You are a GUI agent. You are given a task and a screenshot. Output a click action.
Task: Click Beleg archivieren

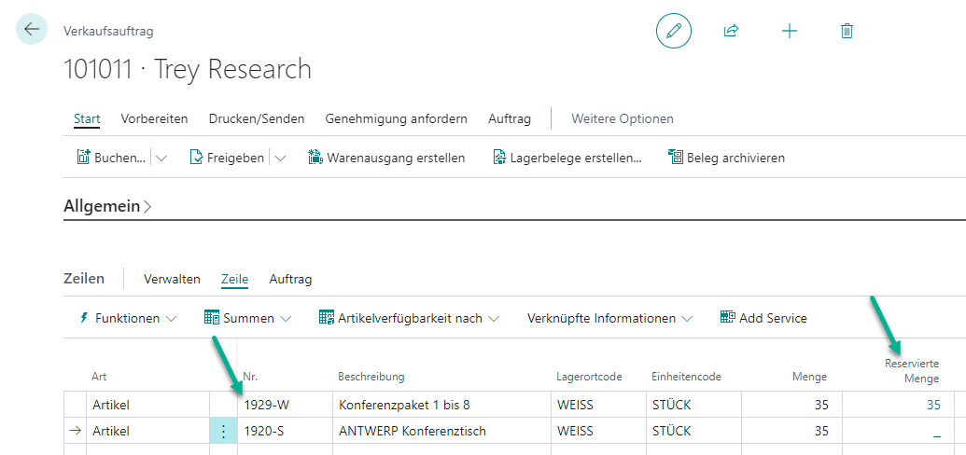(726, 158)
